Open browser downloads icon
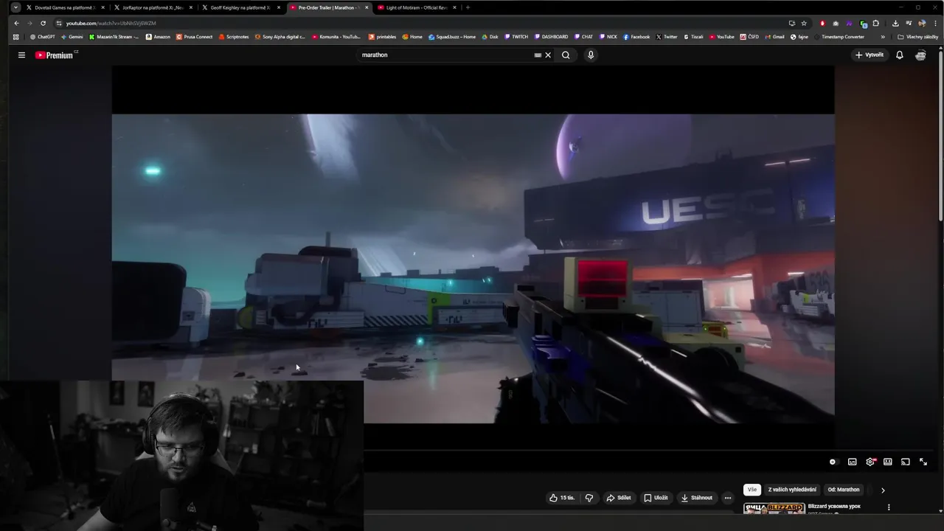Viewport: 944px width, 531px height. pyautogui.click(x=895, y=23)
